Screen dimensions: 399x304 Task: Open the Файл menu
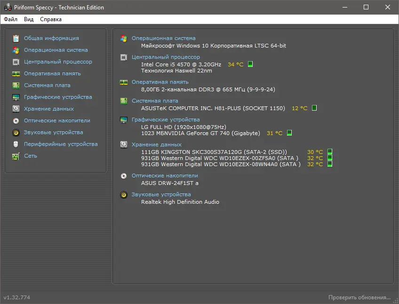tap(11, 19)
